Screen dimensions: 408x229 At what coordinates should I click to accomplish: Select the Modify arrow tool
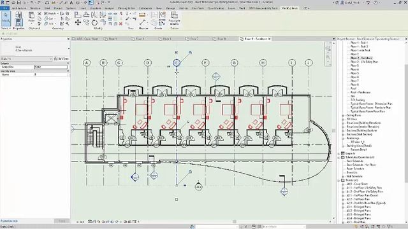[x=6, y=18]
